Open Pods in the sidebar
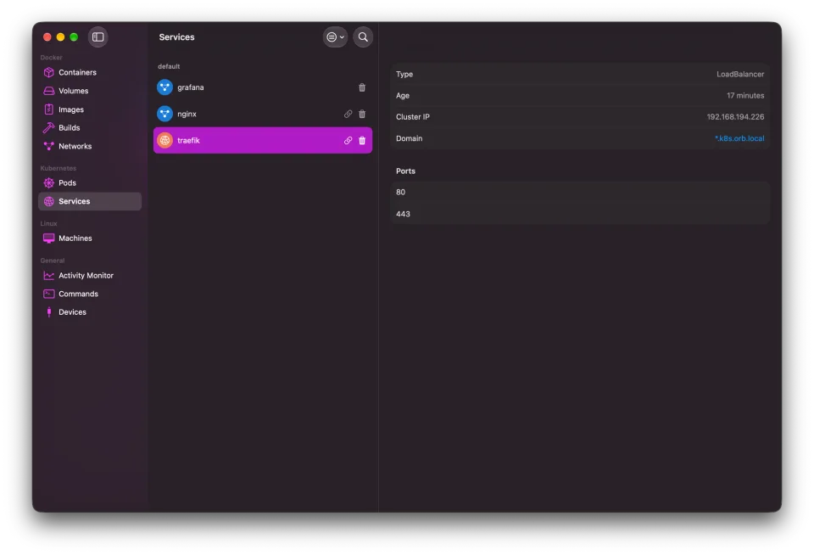The width and height of the screenshot is (814, 555). coord(90,183)
